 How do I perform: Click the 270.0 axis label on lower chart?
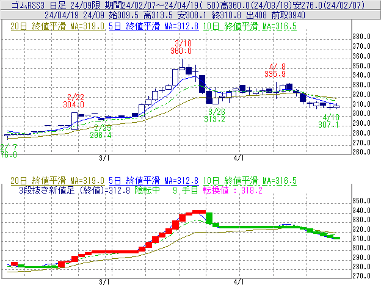click(x=361, y=276)
